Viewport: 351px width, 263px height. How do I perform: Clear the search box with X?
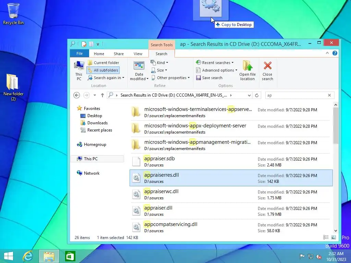click(329, 95)
